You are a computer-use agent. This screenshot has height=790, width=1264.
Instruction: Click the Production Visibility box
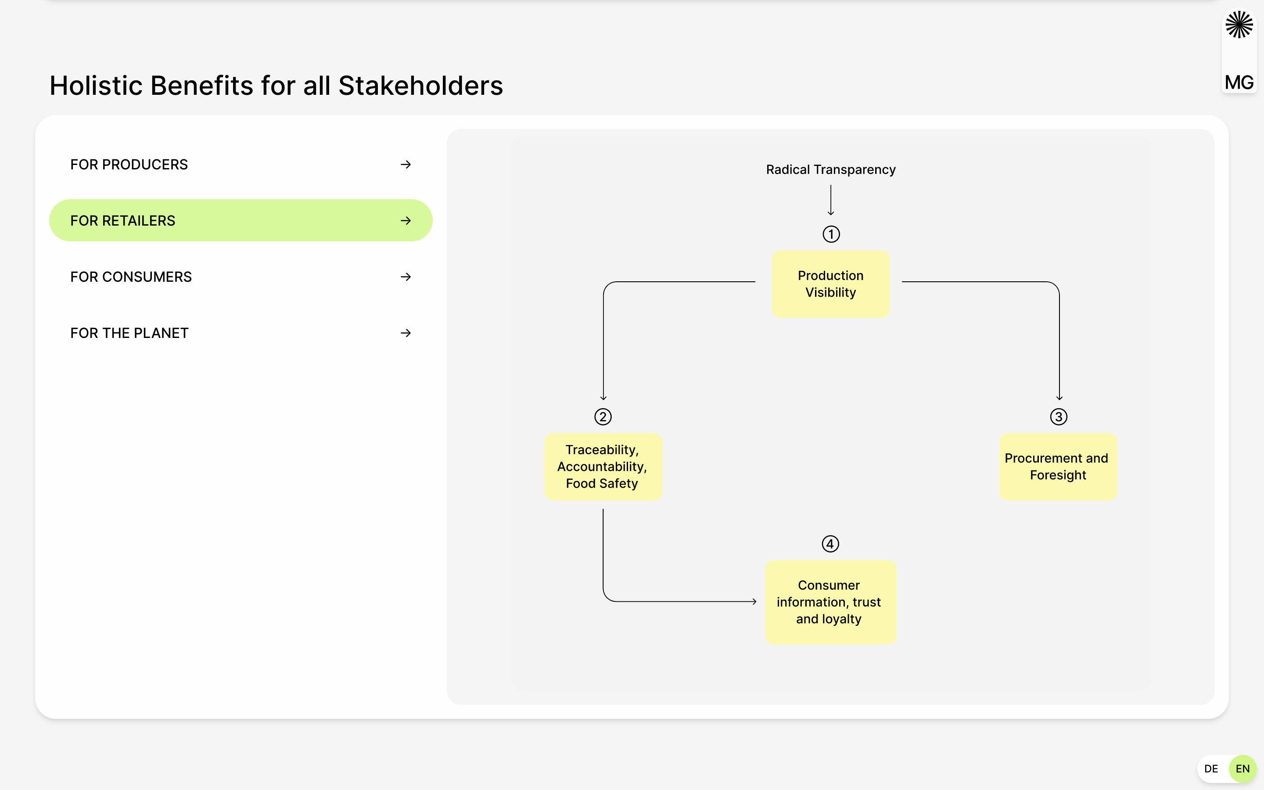[830, 284]
